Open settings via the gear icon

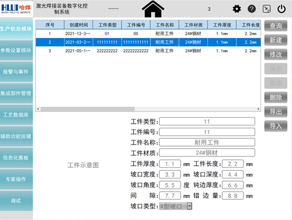236,9
